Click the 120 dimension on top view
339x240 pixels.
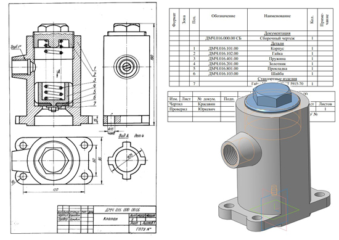55,189
